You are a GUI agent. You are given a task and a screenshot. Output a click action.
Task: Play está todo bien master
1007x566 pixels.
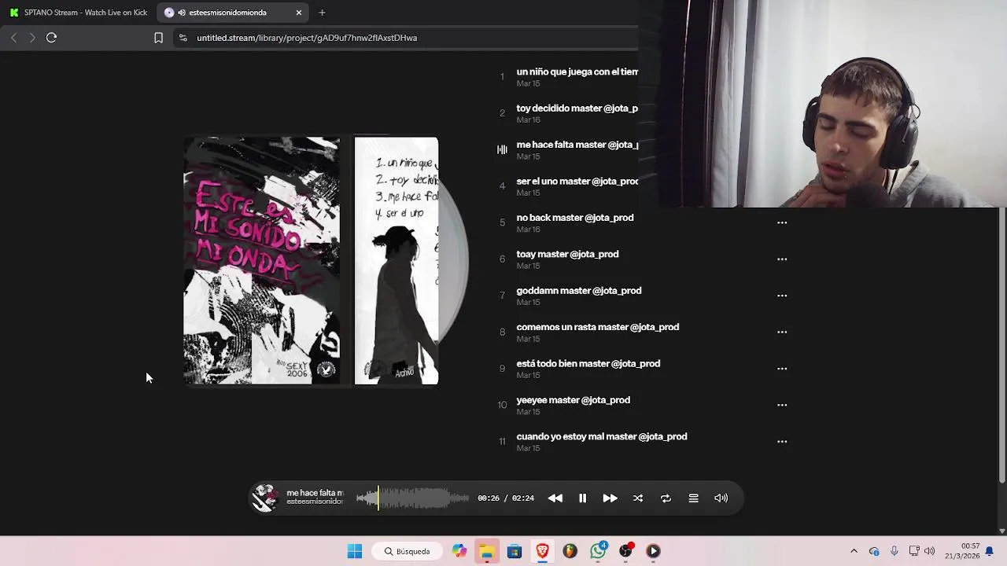pyautogui.click(x=588, y=364)
